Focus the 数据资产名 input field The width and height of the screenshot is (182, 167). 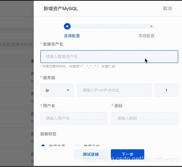click(109, 57)
